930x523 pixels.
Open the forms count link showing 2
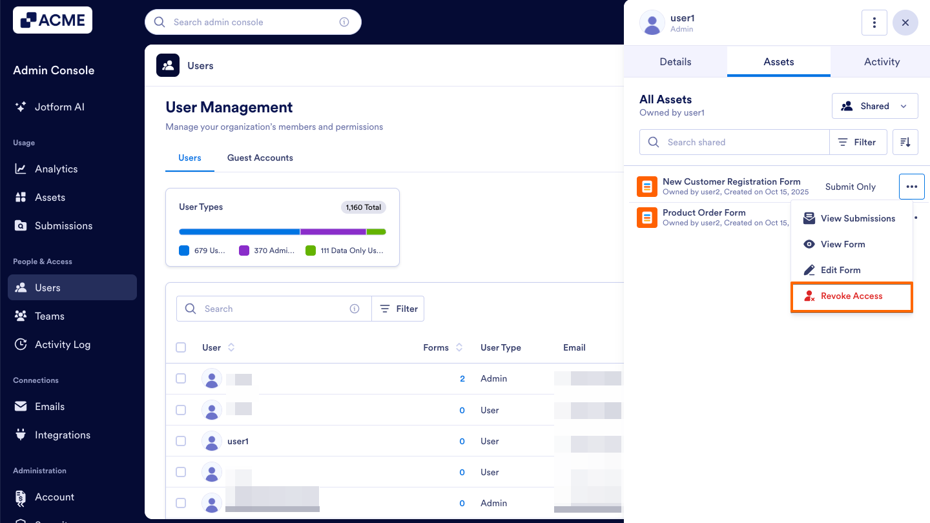tap(462, 378)
